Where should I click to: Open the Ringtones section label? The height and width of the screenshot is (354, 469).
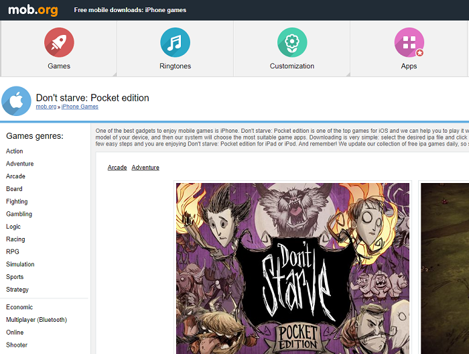[x=176, y=66]
